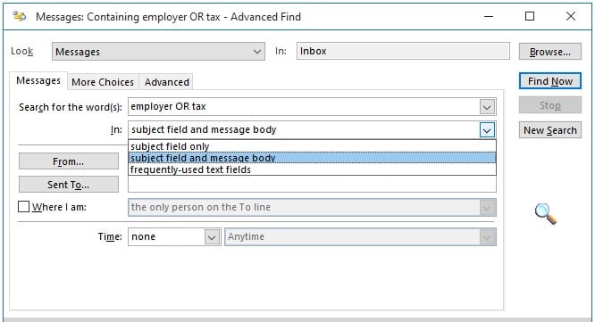
Task: Reset with the New Search button
Action: coord(549,130)
